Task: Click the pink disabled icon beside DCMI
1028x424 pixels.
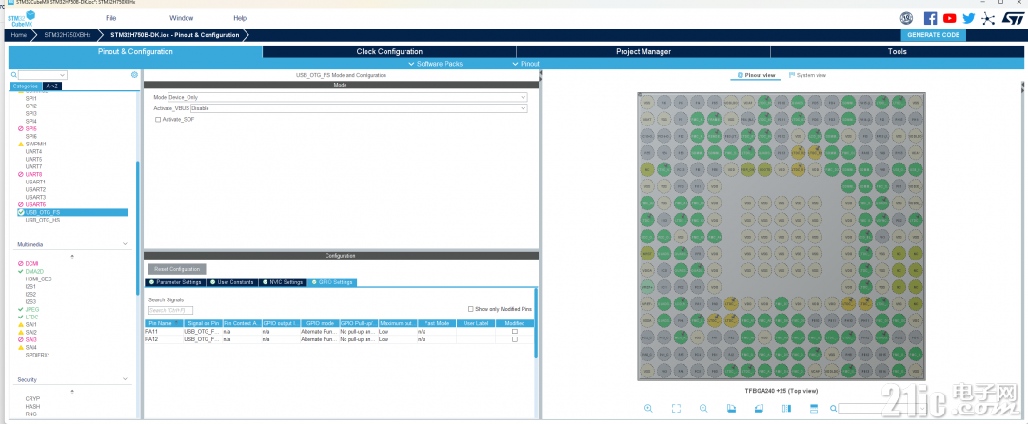Action: pyautogui.click(x=21, y=263)
